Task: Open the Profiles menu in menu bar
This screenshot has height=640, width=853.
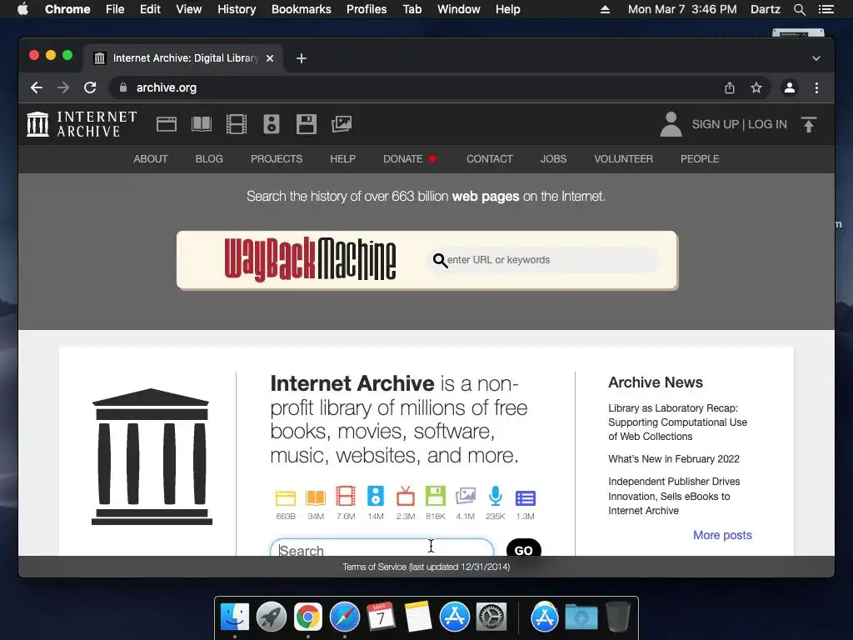Action: [367, 9]
